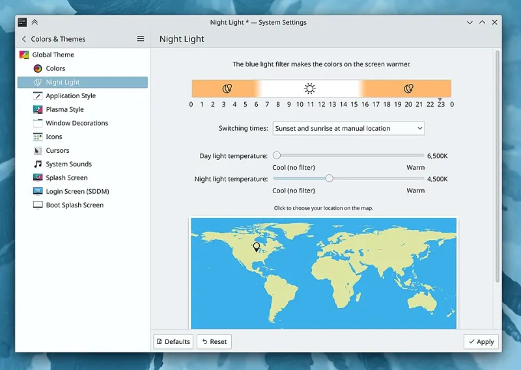Click the Global Theme icon
Screen dimensions: 521x370
(x=24, y=55)
